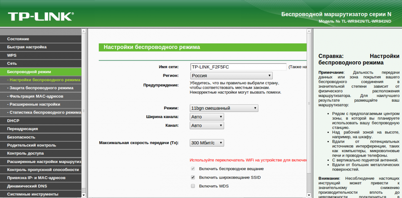Open 300 Мбит/с transfer rate dropdown
The height and width of the screenshot is (198, 402).
click(x=207, y=143)
